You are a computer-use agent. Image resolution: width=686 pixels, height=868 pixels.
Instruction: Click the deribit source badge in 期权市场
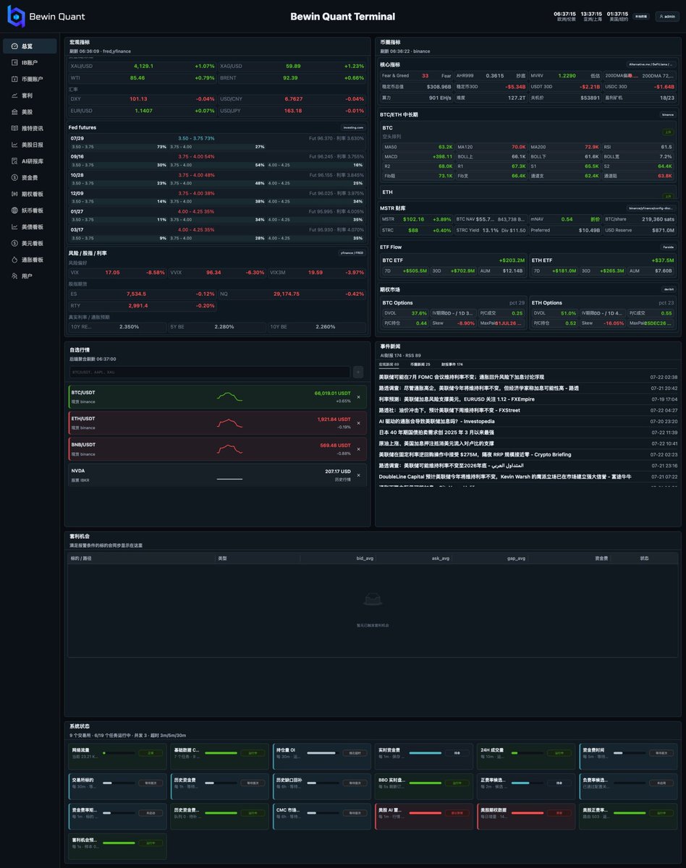(x=669, y=289)
